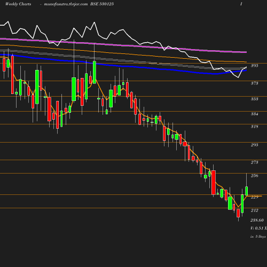This screenshot has width=267, height=267.
Task: Click the latest green candle at chart's right end
Action: point(247,191)
